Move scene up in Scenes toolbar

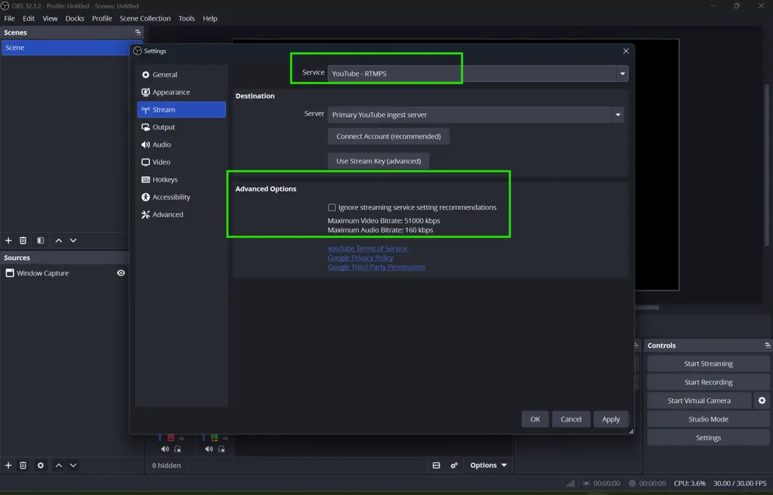tap(59, 240)
